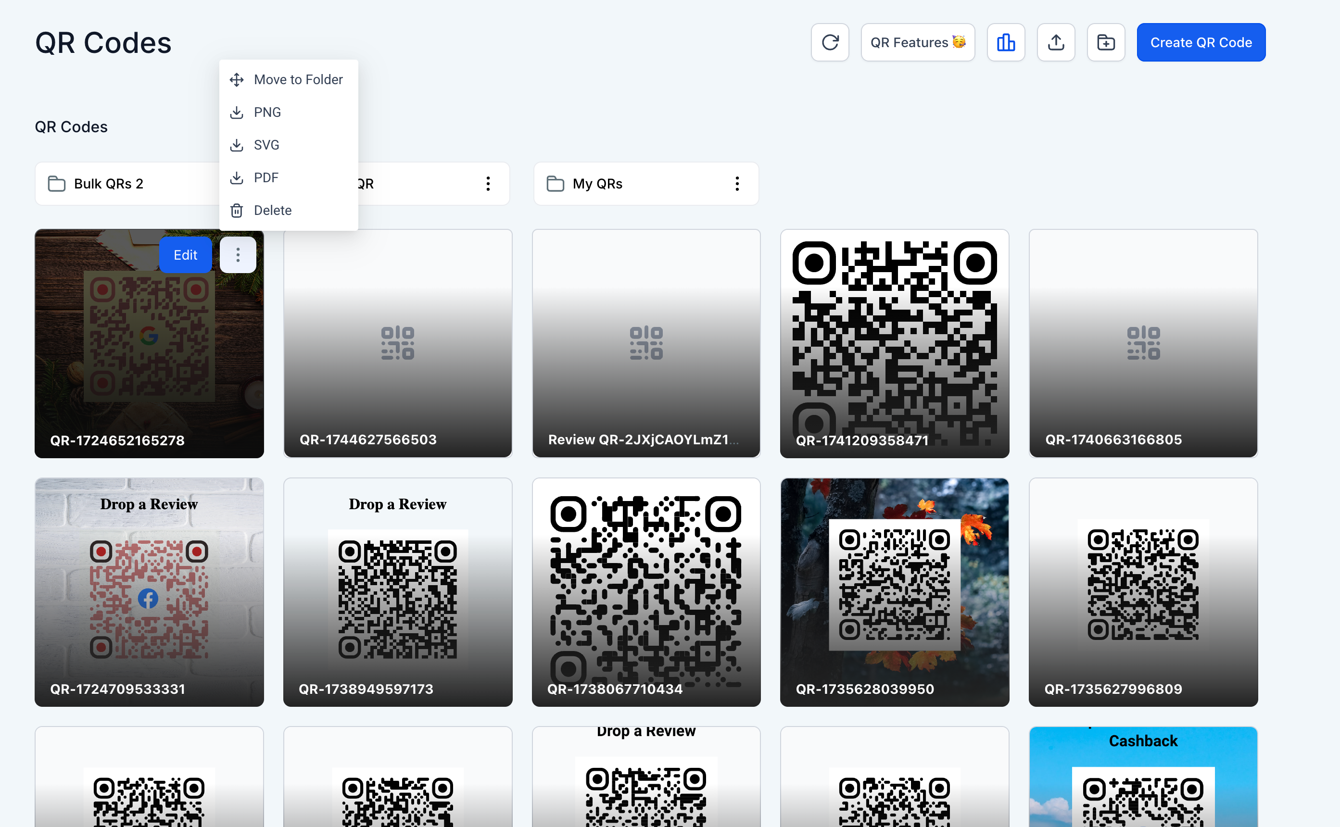Click the upload icon button
This screenshot has height=827, width=1340.
click(x=1055, y=42)
